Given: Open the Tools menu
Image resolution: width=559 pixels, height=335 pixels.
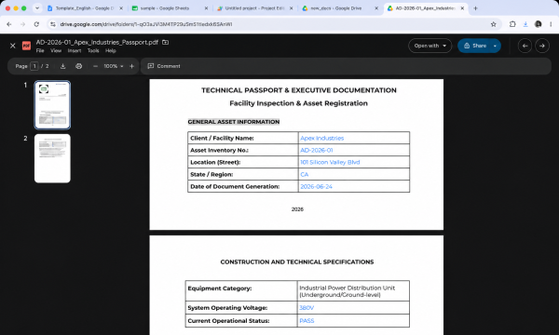Looking at the screenshot, I should (93, 50).
